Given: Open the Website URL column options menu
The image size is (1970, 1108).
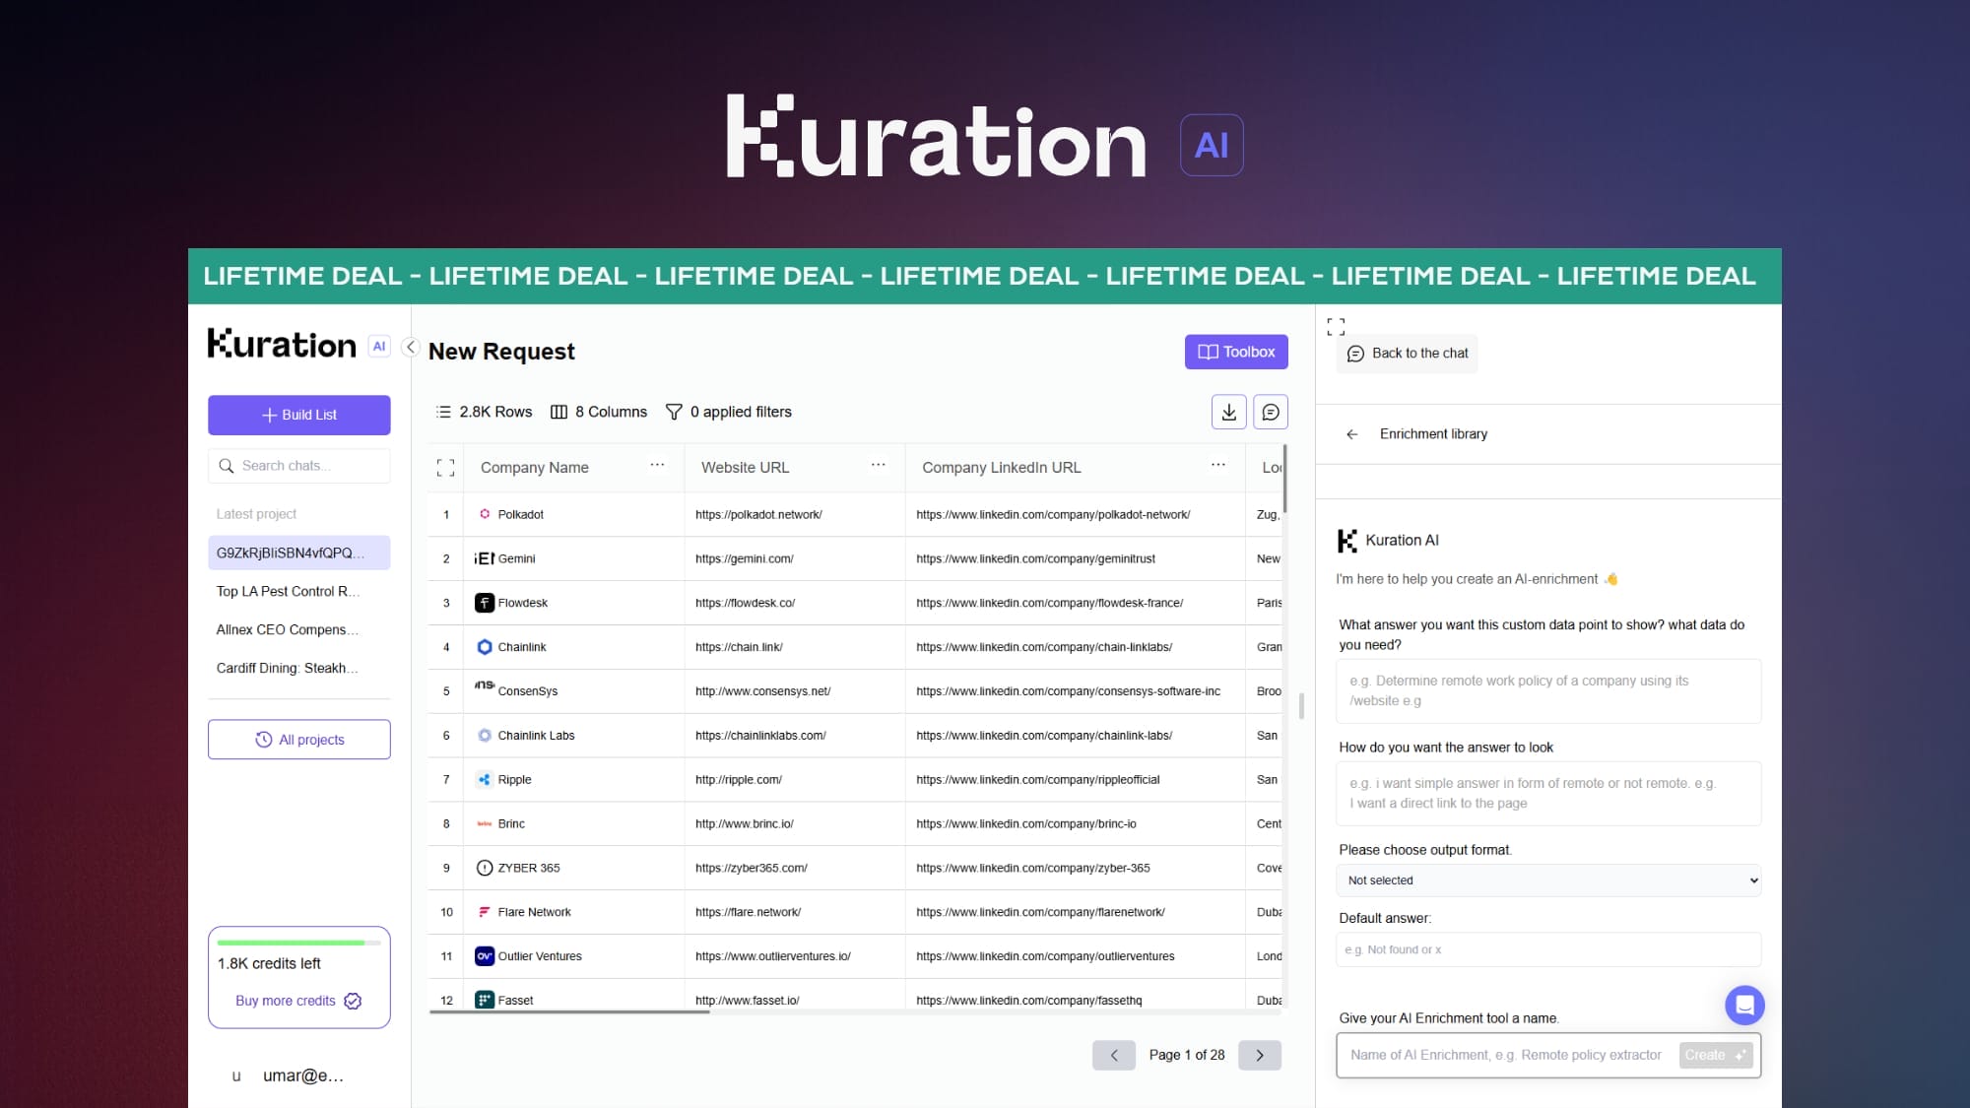Looking at the screenshot, I should [x=878, y=465].
